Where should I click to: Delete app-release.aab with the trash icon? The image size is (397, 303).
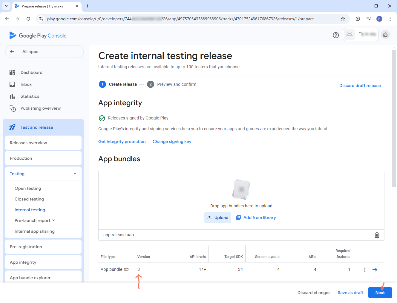tap(377, 235)
